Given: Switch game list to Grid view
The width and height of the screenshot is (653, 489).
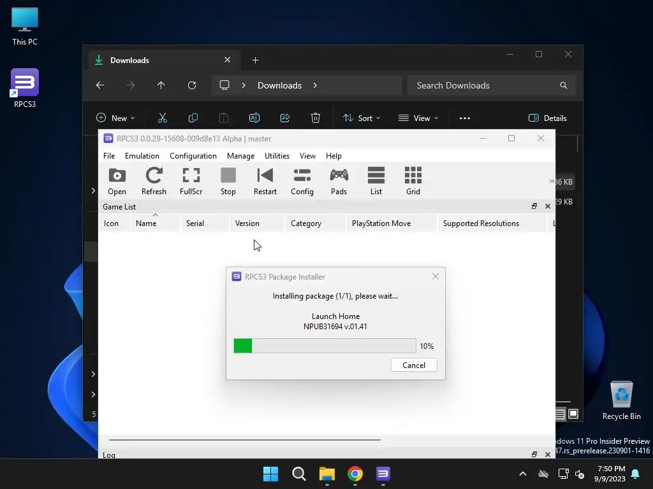Looking at the screenshot, I should coord(413,181).
